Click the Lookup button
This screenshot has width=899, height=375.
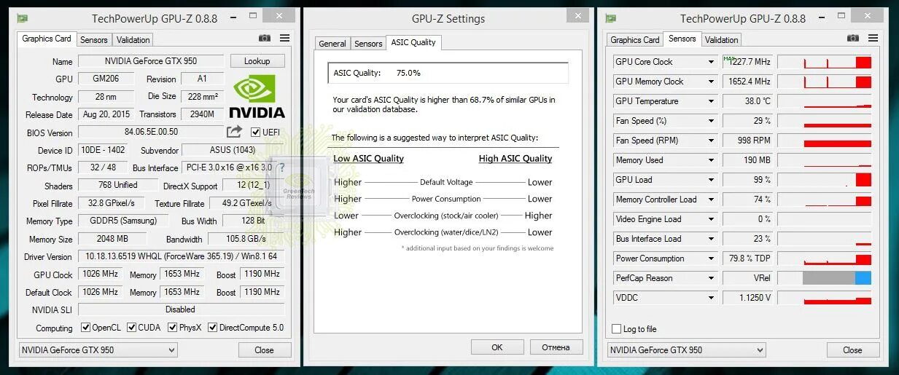pos(257,61)
